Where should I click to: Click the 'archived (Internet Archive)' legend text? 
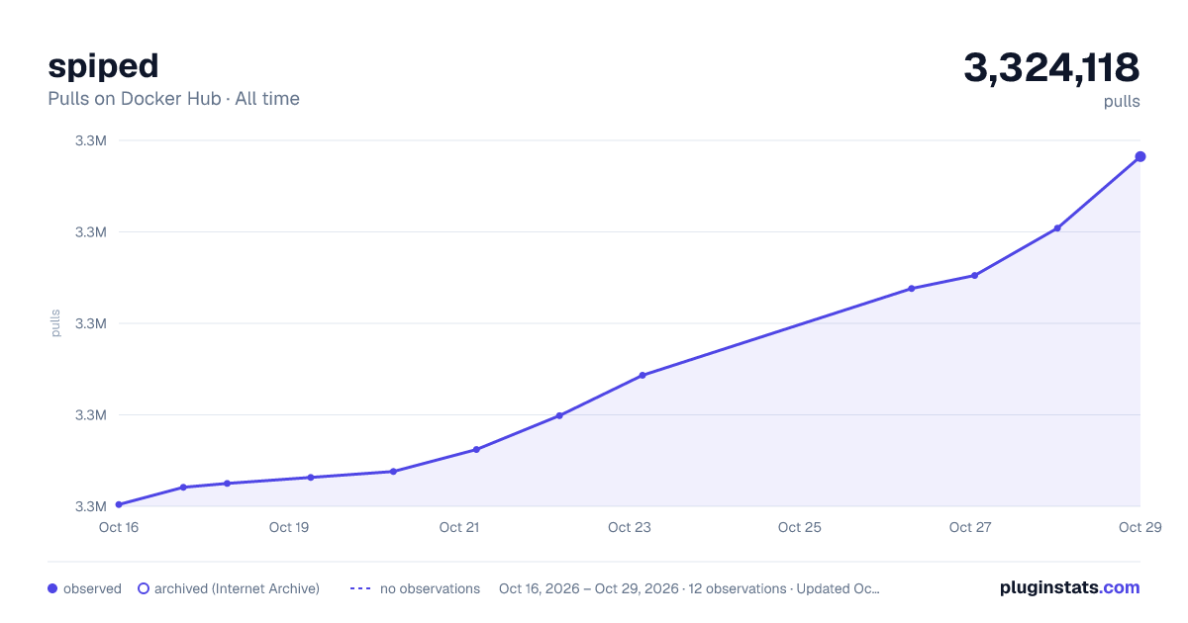point(237,588)
